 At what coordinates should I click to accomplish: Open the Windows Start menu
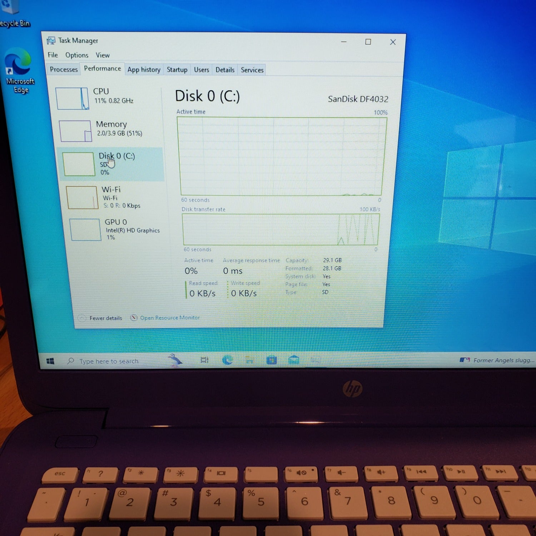coord(50,361)
